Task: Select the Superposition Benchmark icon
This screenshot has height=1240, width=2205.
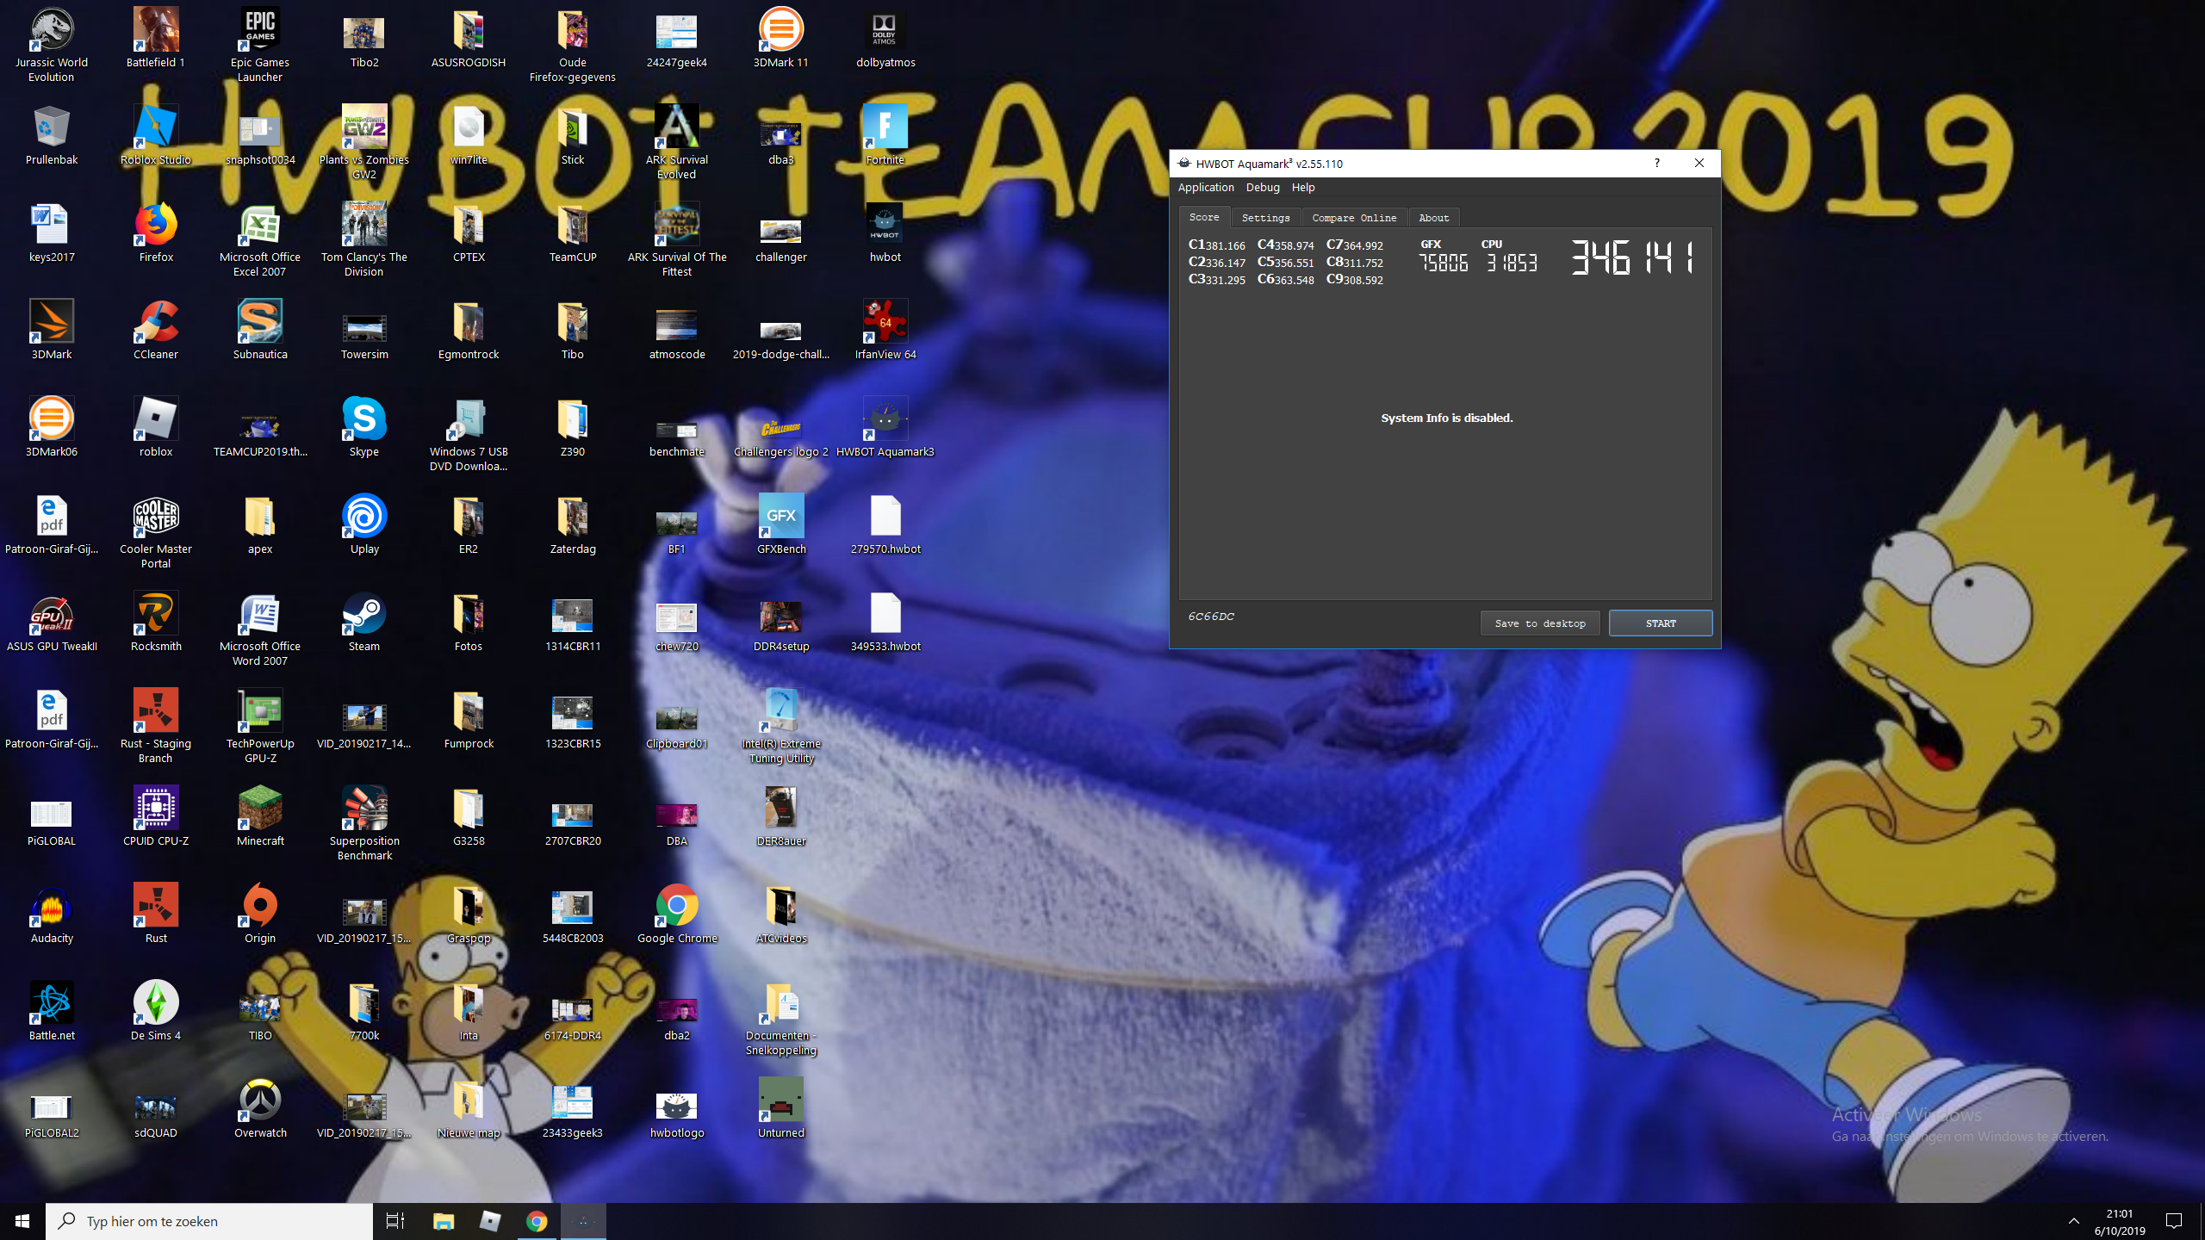Action: tap(364, 824)
